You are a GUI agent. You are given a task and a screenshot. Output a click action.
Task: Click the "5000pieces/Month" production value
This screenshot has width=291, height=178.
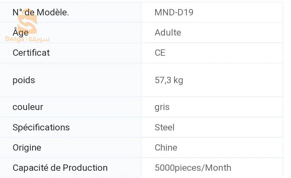click(193, 168)
